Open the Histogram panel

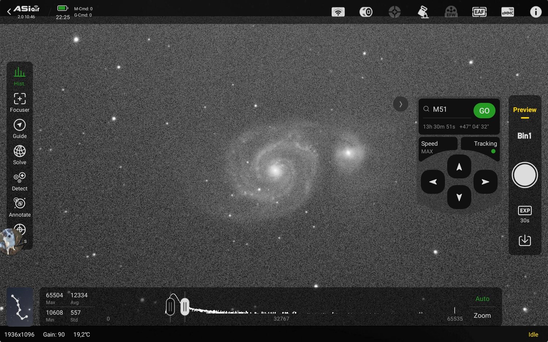pyautogui.click(x=19, y=76)
